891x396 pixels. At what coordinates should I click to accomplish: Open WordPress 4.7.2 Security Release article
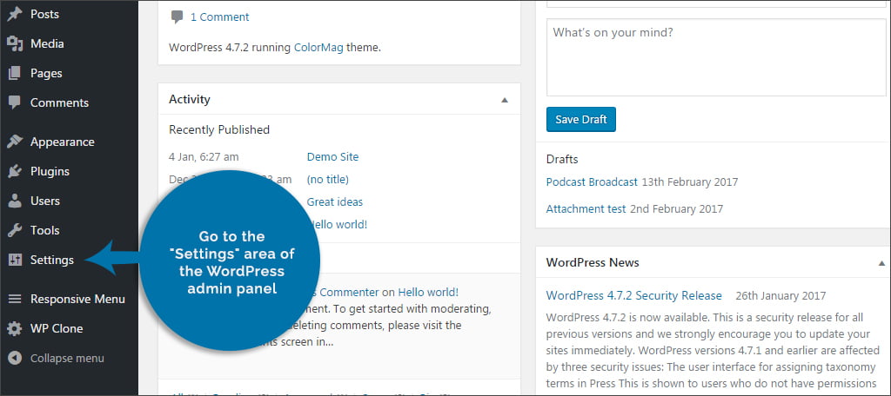pos(633,295)
